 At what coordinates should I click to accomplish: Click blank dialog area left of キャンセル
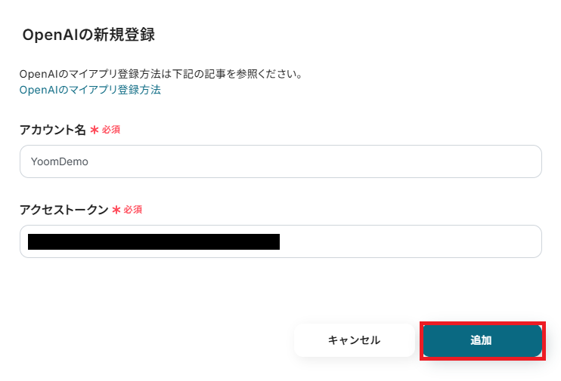151,340
